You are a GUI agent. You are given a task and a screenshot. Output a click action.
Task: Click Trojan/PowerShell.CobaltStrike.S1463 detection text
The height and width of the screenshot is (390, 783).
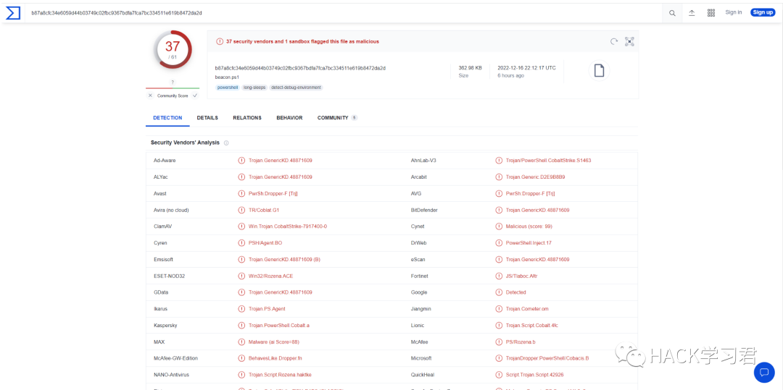548,161
